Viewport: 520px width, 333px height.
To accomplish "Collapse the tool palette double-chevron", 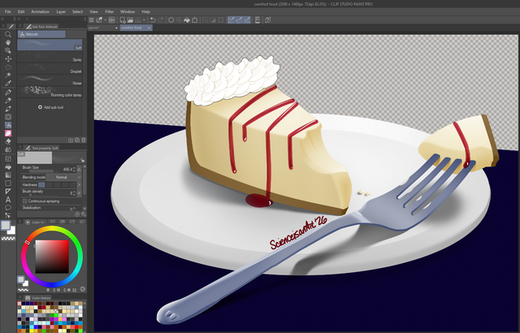I will 2,19.
